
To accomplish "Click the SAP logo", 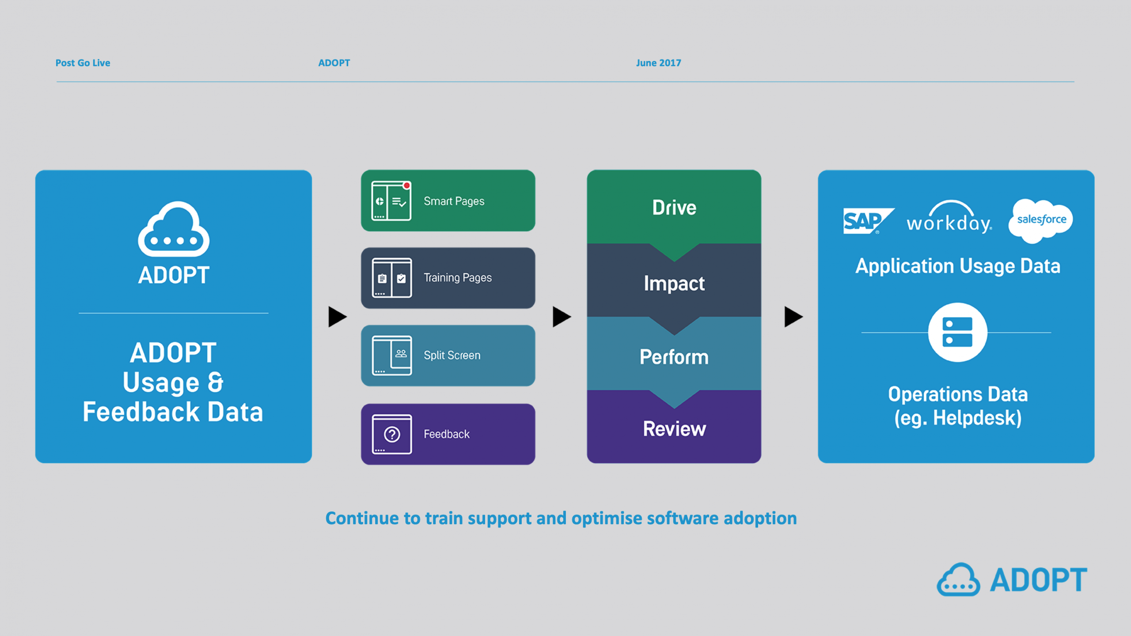I will (866, 220).
